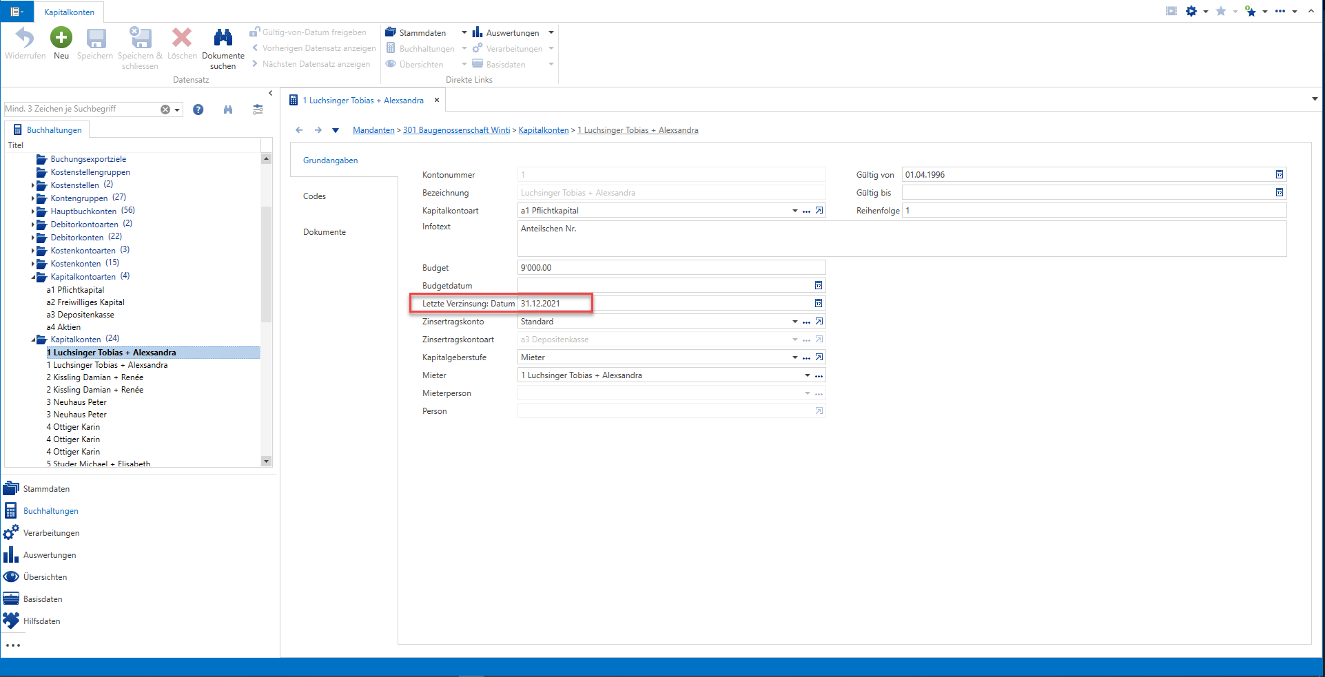Image resolution: width=1325 pixels, height=677 pixels.
Task: Click the help question mark icon
Action: pyautogui.click(x=198, y=110)
